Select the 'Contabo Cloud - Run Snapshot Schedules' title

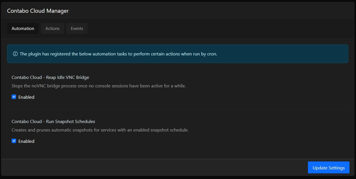coord(53,121)
